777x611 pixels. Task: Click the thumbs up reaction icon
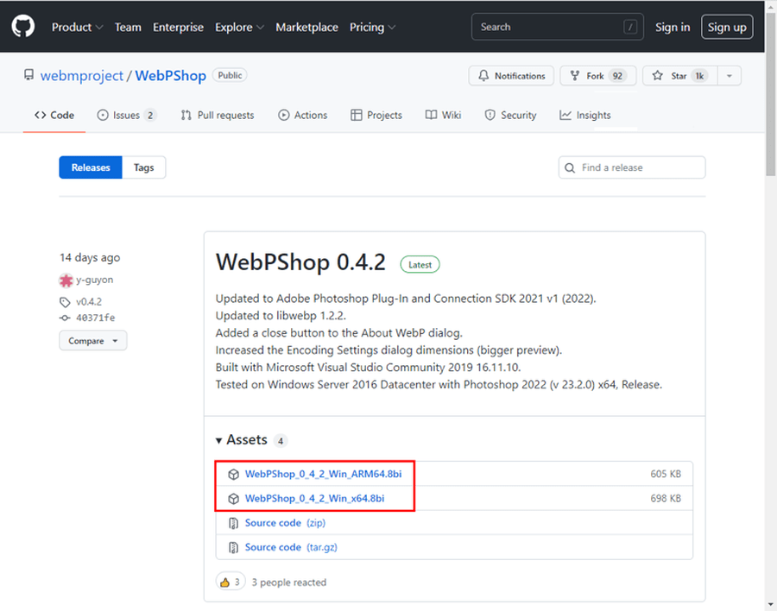pos(225,582)
